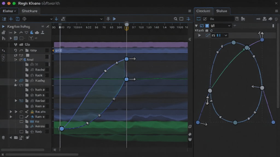Click the blue plus add icon
This screenshot has width=280, height=157.
(x=11, y=19)
